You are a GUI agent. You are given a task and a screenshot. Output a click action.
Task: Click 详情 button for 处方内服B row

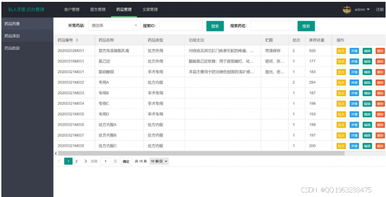tap(354, 135)
